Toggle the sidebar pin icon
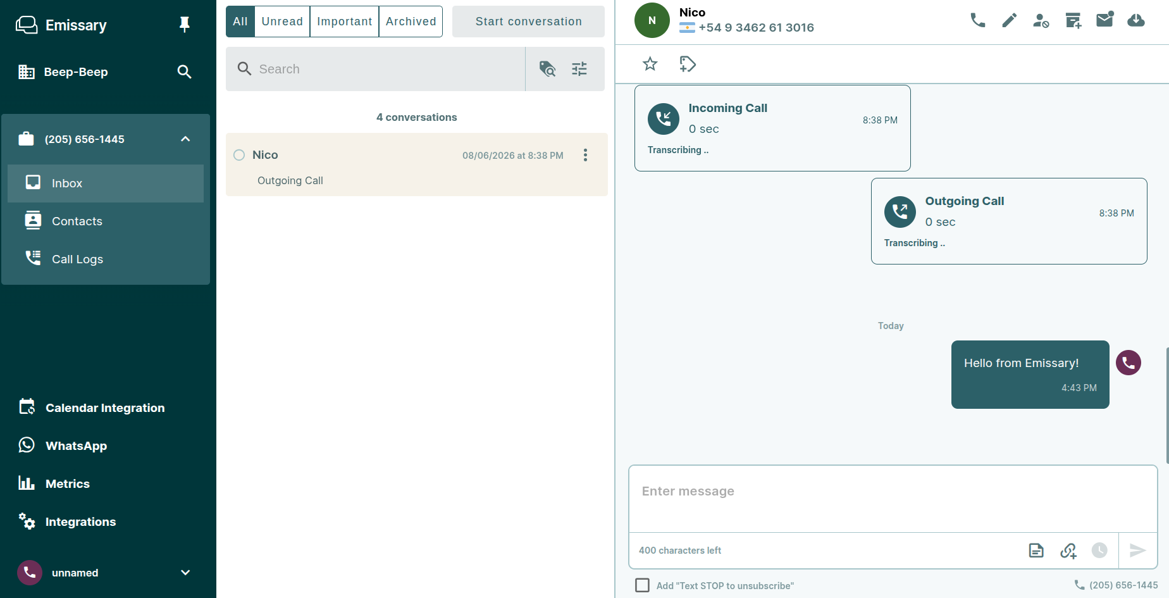Image resolution: width=1169 pixels, height=598 pixels. (185, 25)
